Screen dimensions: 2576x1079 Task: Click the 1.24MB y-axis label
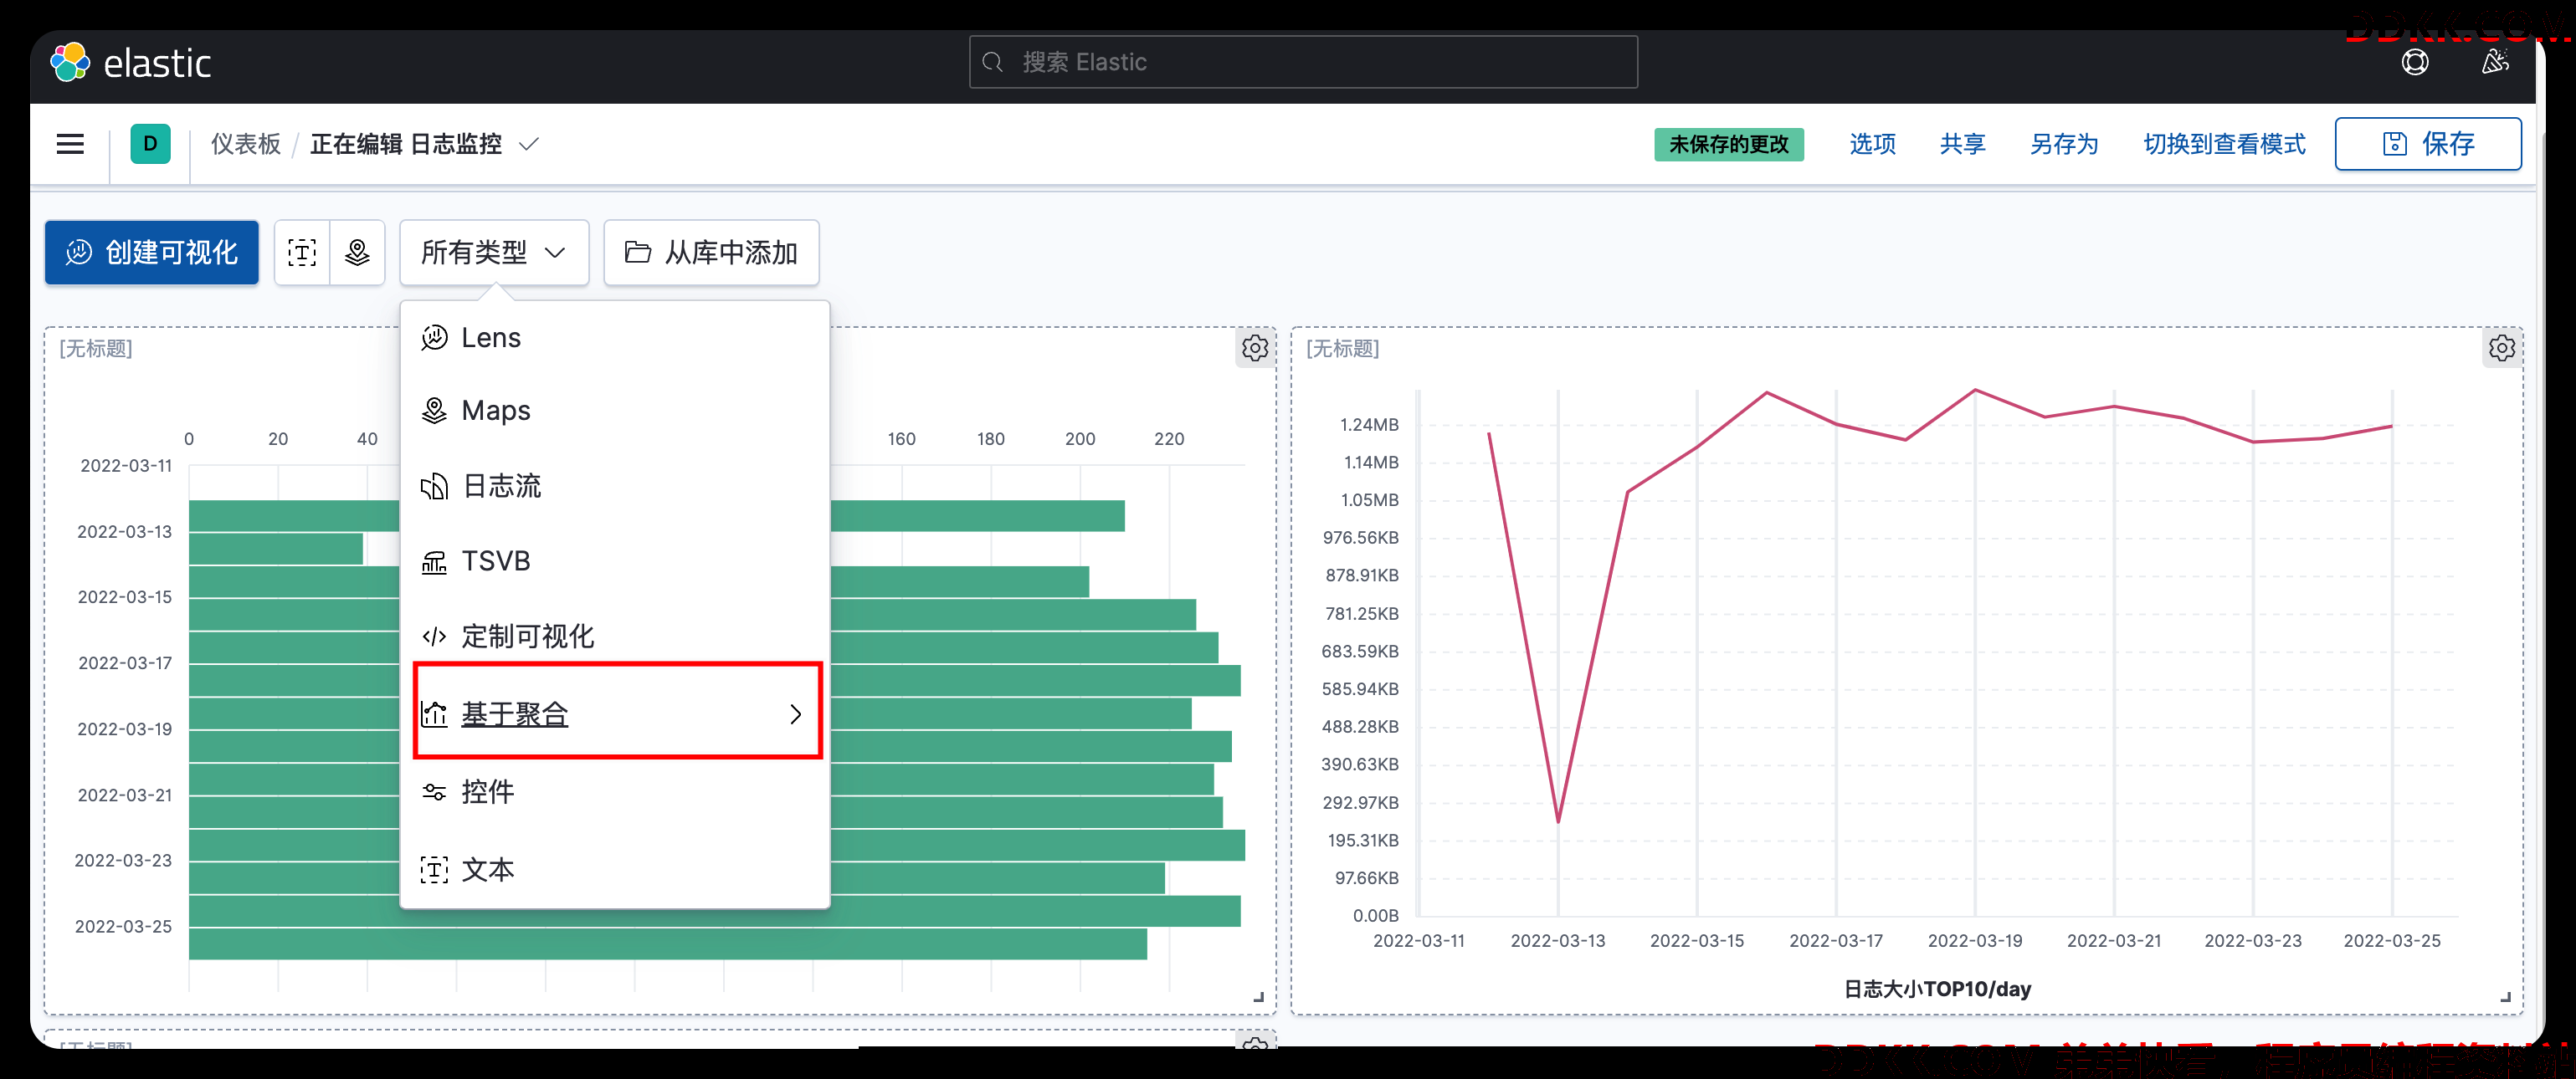1369,425
